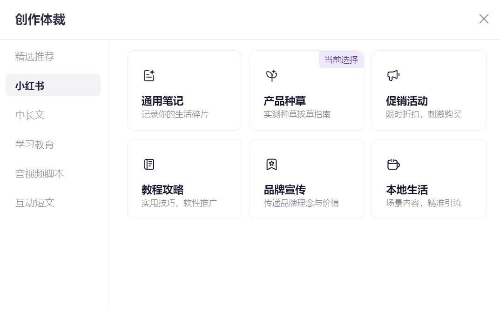Go to the 学习教育 category
The width and height of the screenshot is (500, 310).
tap(35, 144)
